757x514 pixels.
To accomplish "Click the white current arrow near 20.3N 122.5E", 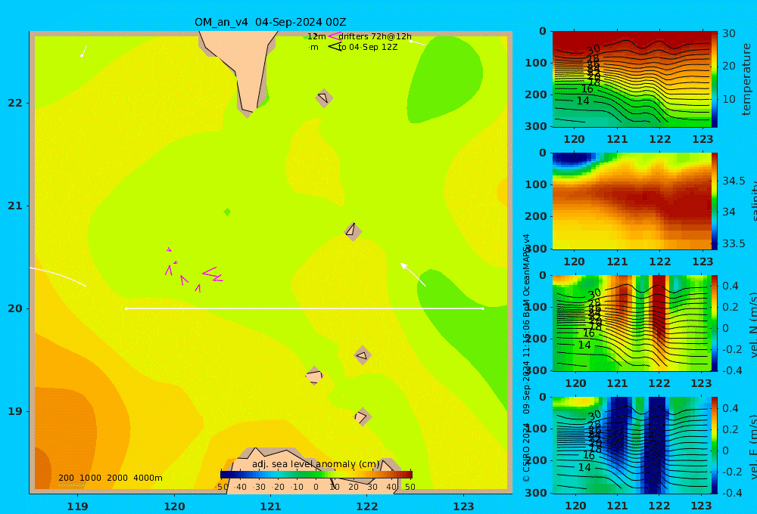I will coord(413,274).
